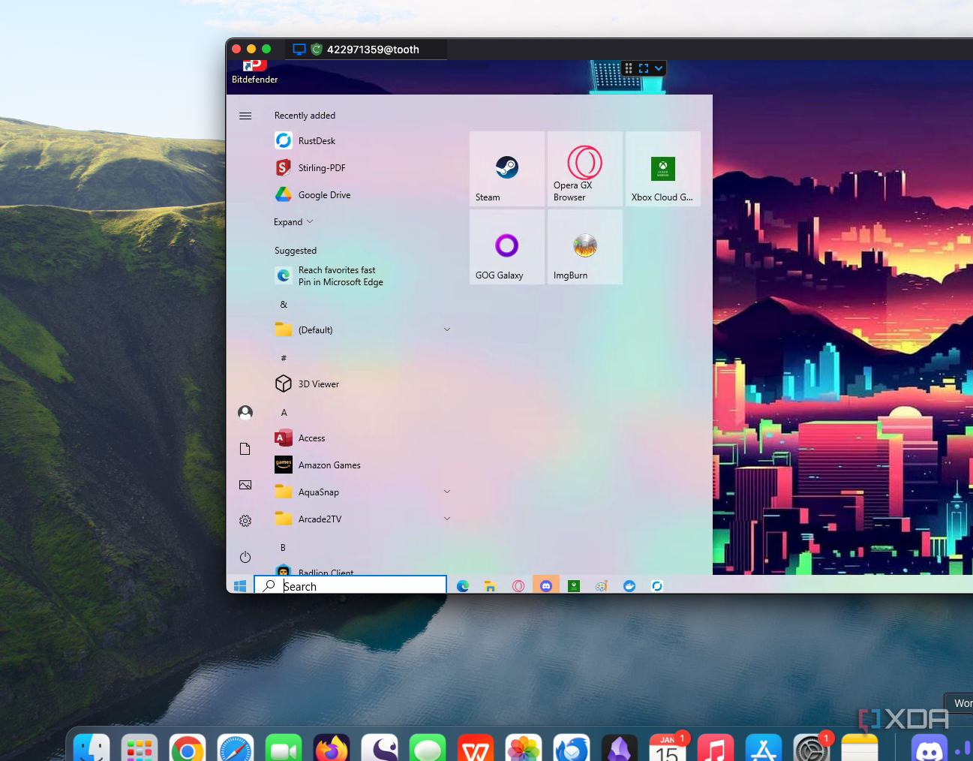Launch the GOG Galaxy tile
This screenshot has width=973, height=761.
pyautogui.click(x=507, y=247)
